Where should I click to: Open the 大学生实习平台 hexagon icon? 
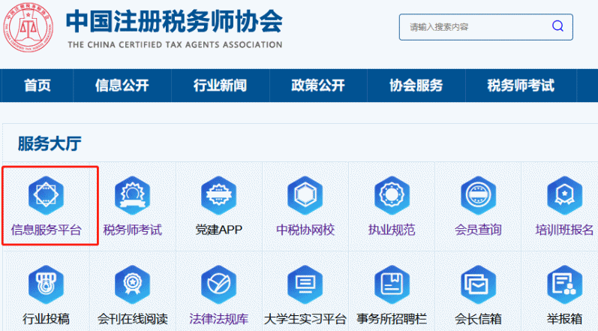305,284
